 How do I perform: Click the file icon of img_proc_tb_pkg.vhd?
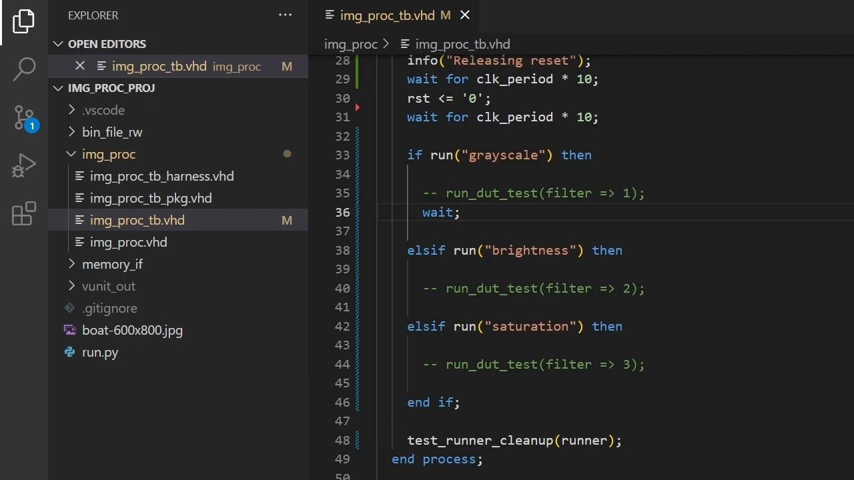click(79, 198)
